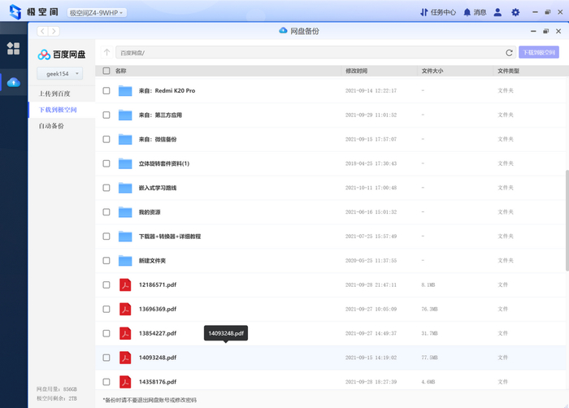Open the message bell notifications
The image size is (569, 408).
point(467,12)
